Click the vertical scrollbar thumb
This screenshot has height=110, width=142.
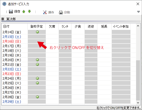pyautogui.click(x=138, y=80)
